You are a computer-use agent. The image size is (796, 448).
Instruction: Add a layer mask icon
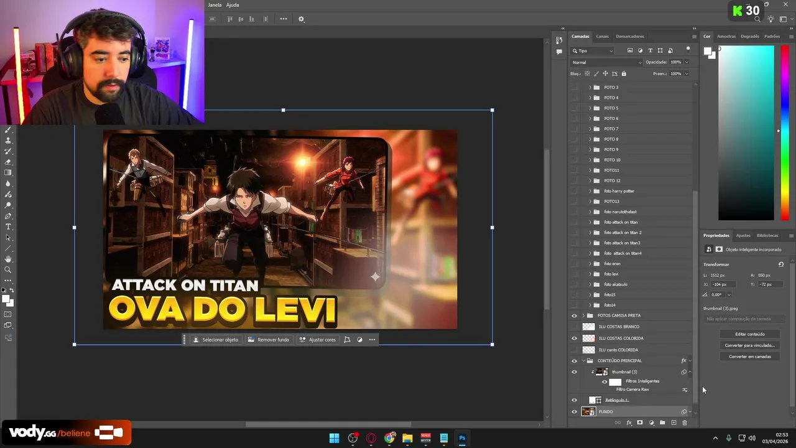tap(640, 422)
